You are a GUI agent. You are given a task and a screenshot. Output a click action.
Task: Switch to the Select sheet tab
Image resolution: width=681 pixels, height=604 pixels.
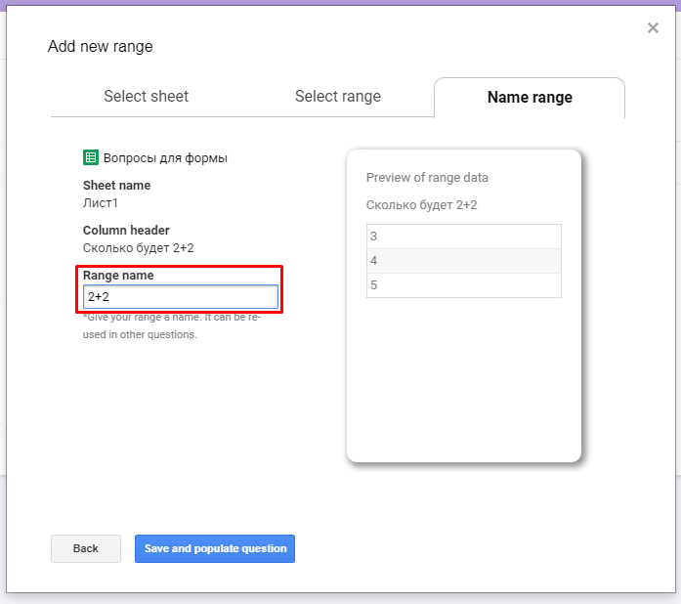click(x=147, y=97)
